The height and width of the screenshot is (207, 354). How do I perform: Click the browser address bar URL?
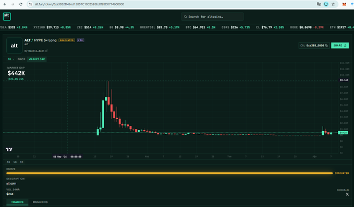[x=79, y=4]
